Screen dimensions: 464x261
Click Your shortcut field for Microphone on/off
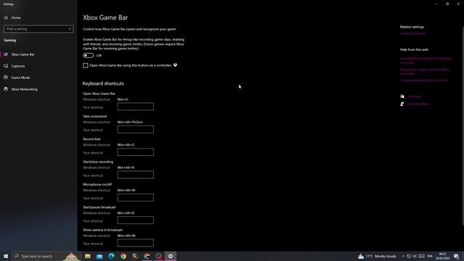click(x=136, y=197)
